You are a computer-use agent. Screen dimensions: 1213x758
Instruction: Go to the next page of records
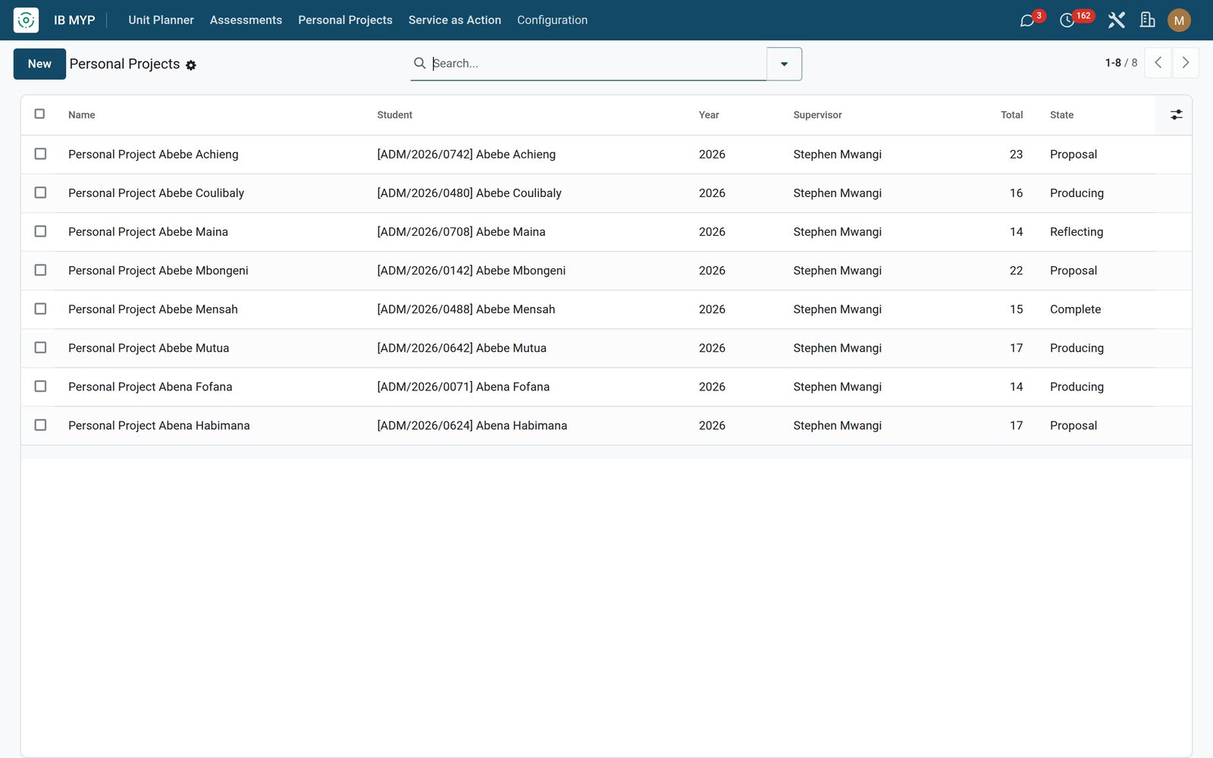tap(1186, 63)
